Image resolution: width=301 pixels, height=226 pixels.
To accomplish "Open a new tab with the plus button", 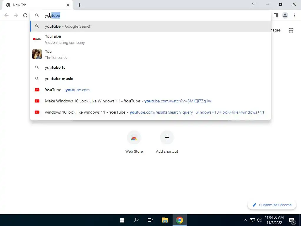I will click(x=79, y=5).
